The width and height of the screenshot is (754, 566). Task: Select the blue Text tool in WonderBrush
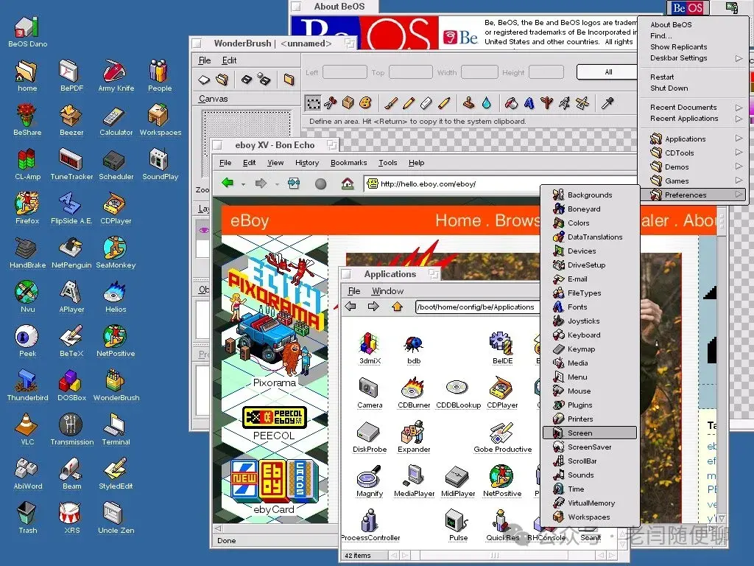(x=529, y=103)
